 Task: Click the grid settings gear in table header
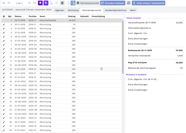[4, 16]
